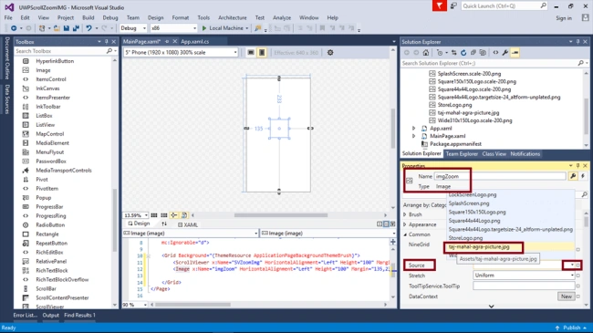Switch to the Class View tab
The image size is (593, 333).
click(494, 153)
